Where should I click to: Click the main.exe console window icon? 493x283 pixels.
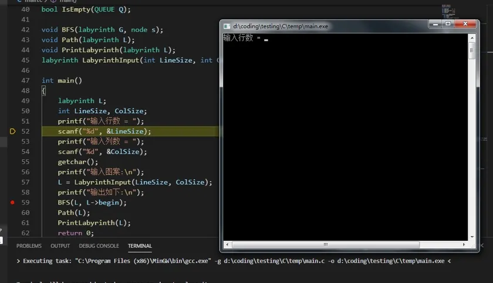(x=227, y=26)
